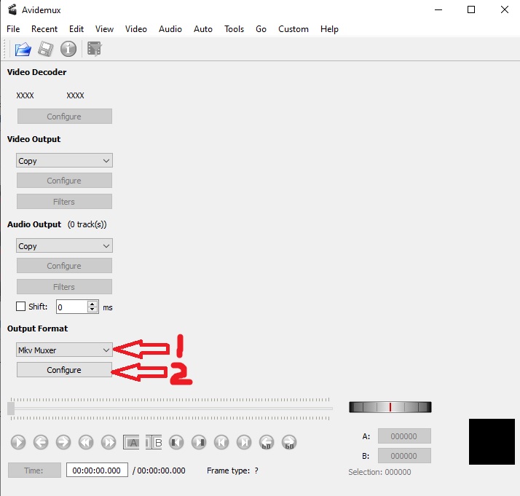Click the Time button
The width and height of the screenshot is (520, 496).
coord(34,471)
